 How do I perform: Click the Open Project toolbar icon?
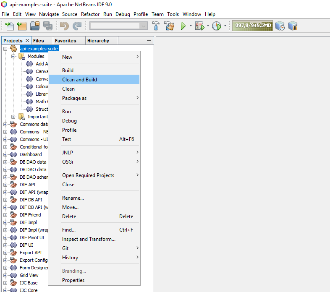35,26
